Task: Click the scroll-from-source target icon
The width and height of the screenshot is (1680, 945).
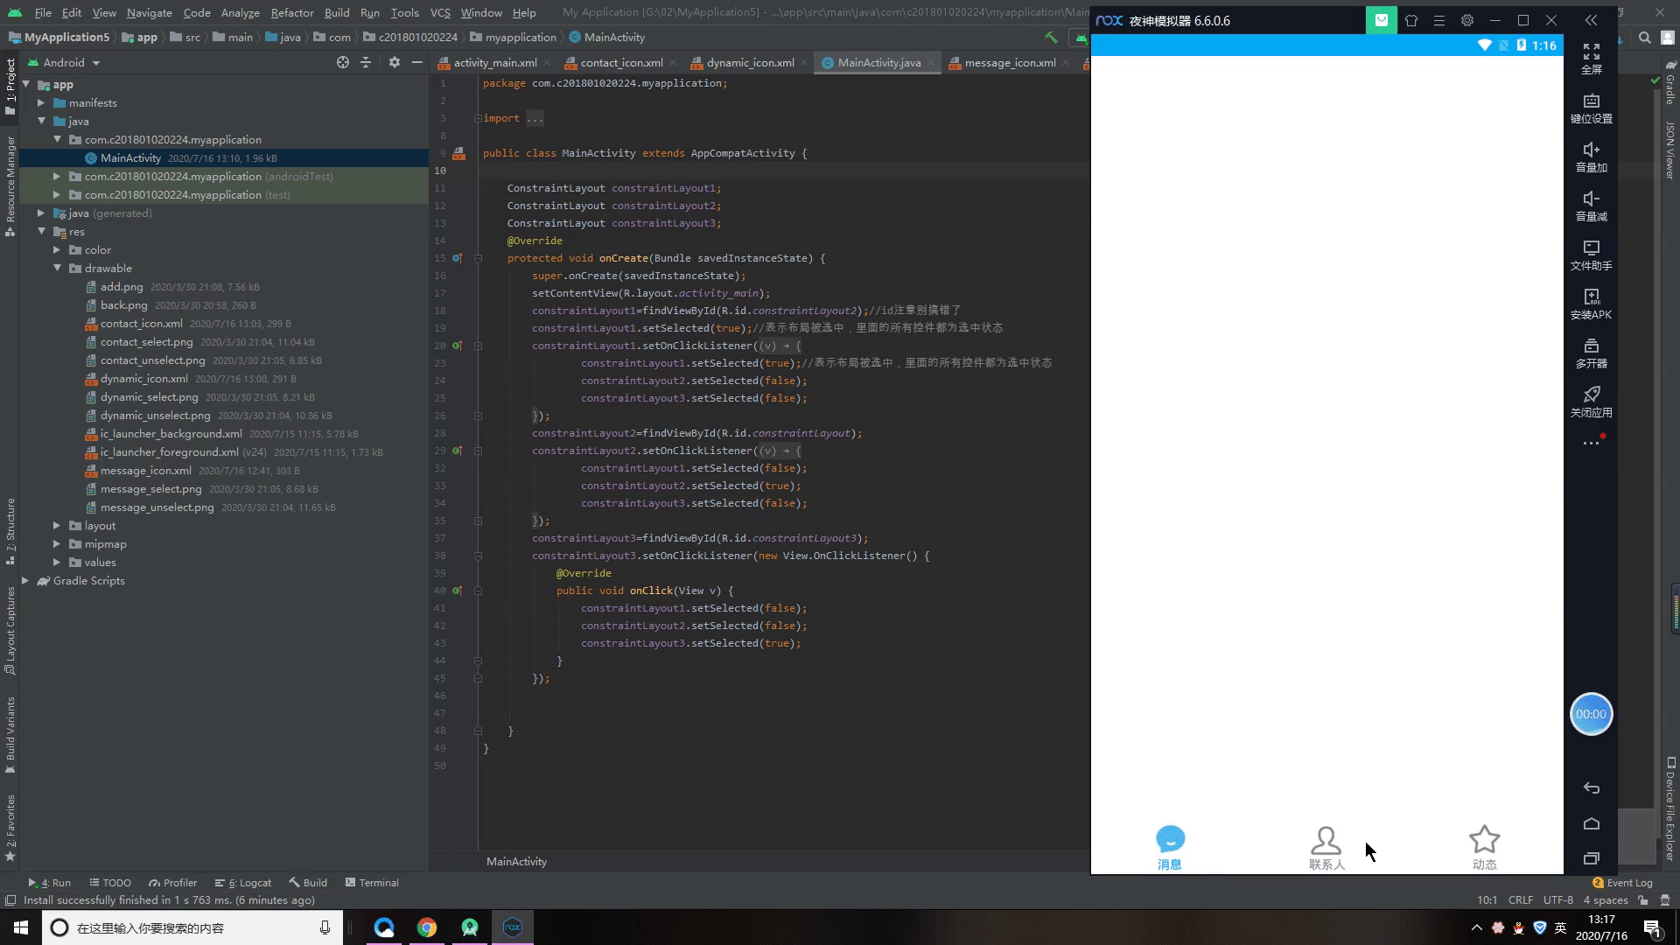Action: [x=343, y=63]
